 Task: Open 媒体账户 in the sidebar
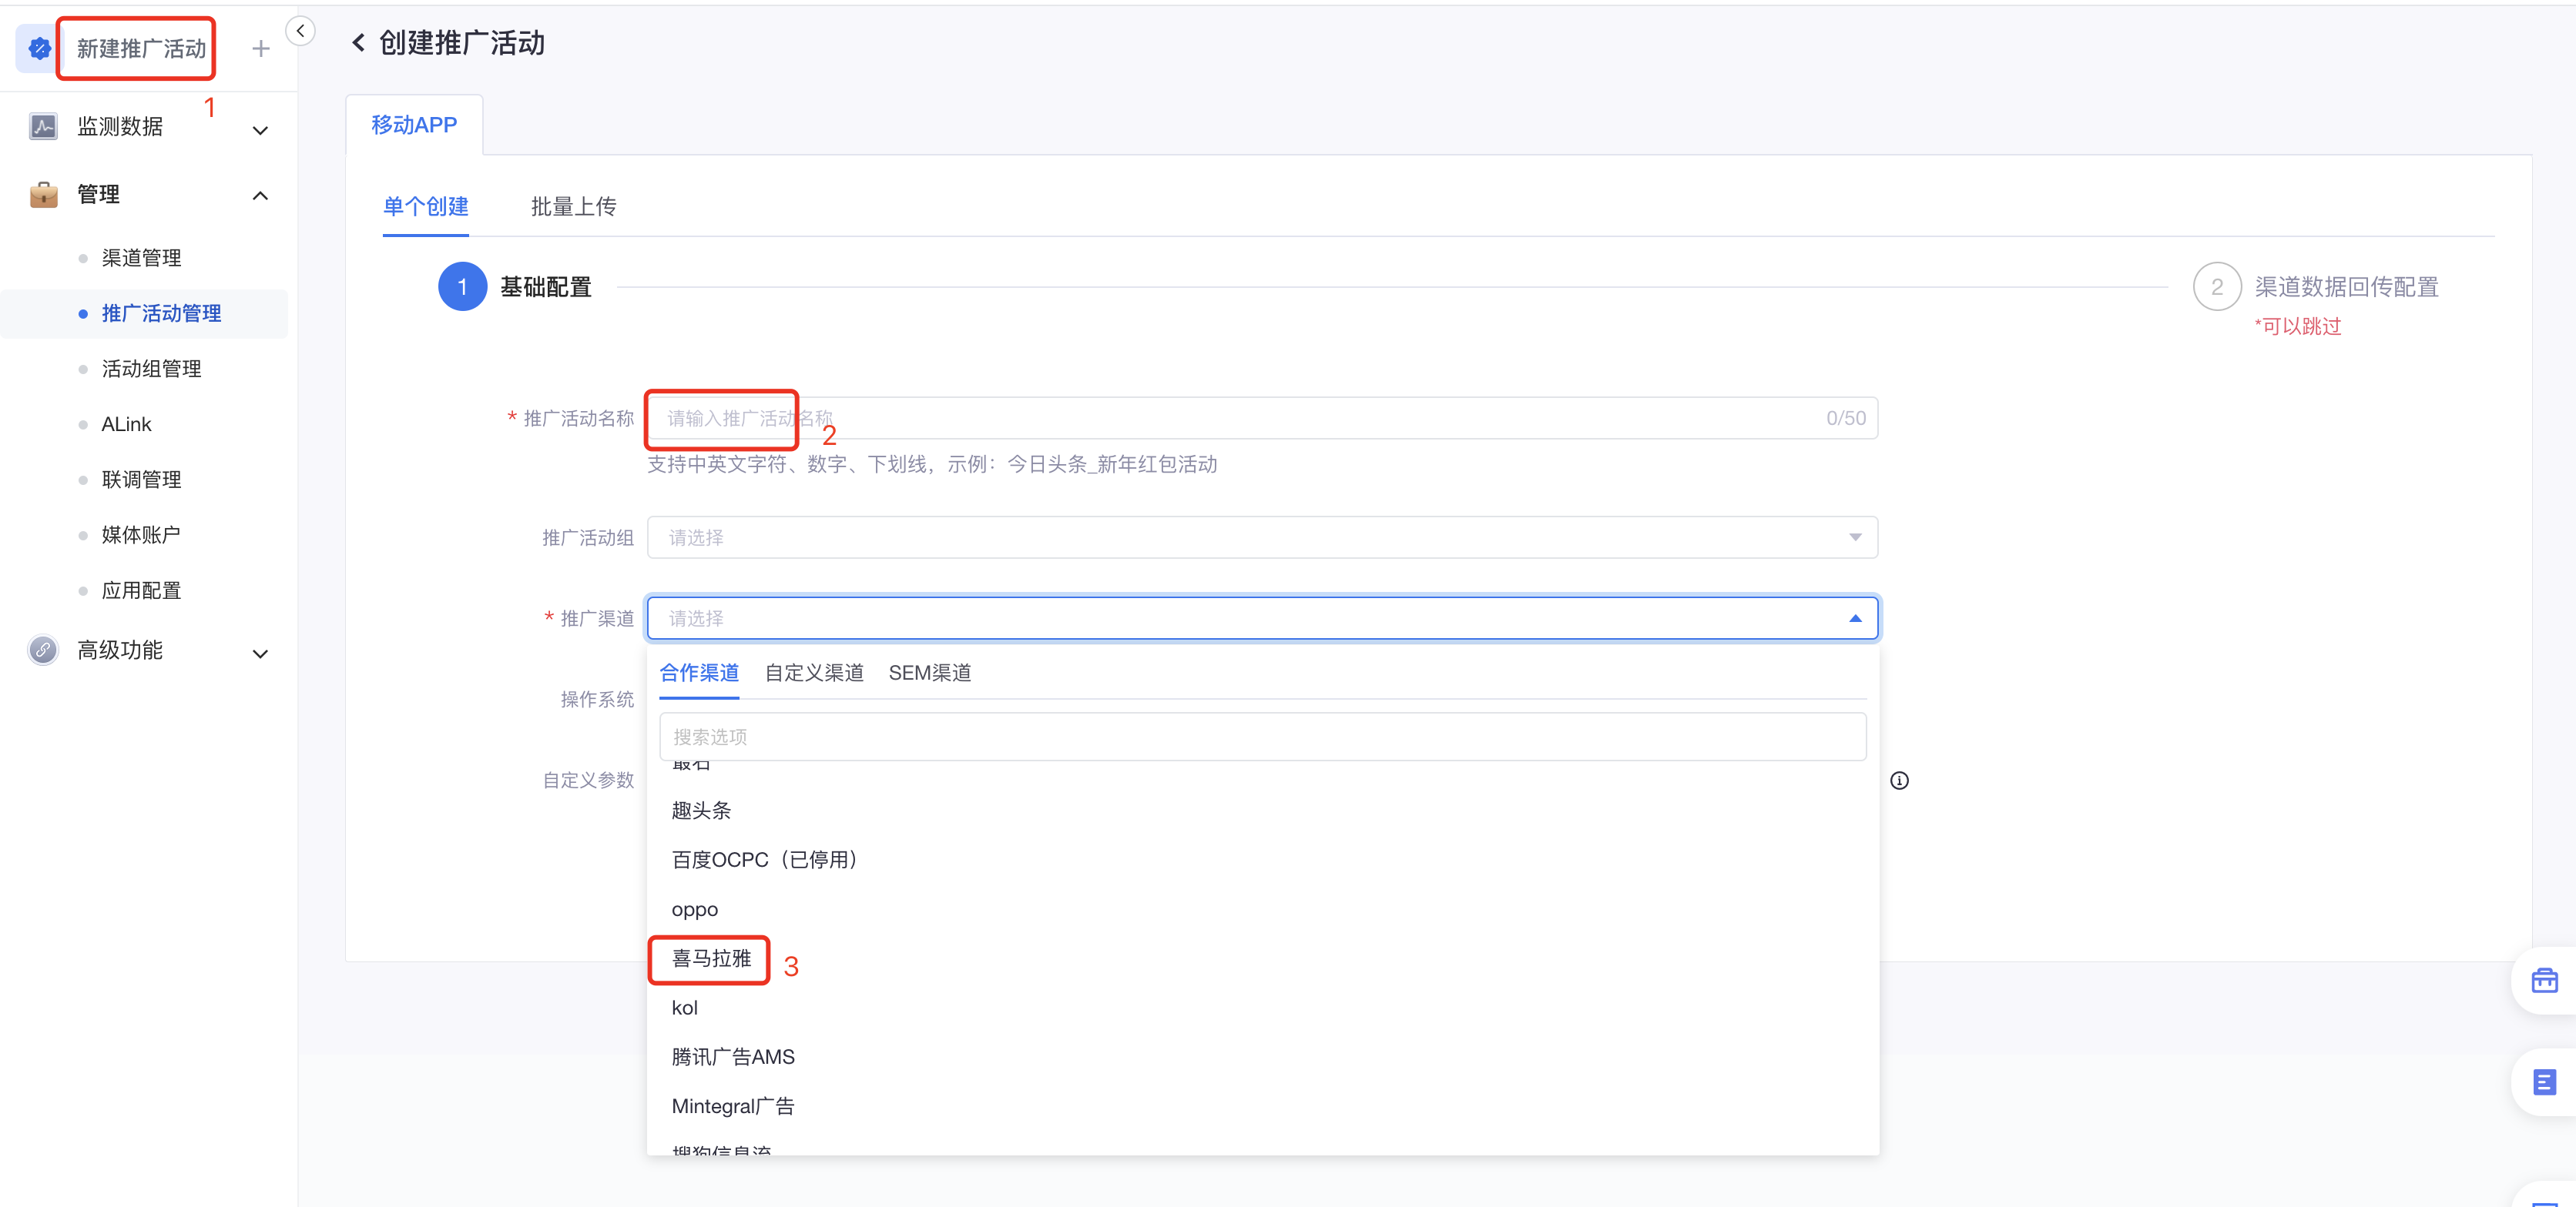tap(141, 534)
